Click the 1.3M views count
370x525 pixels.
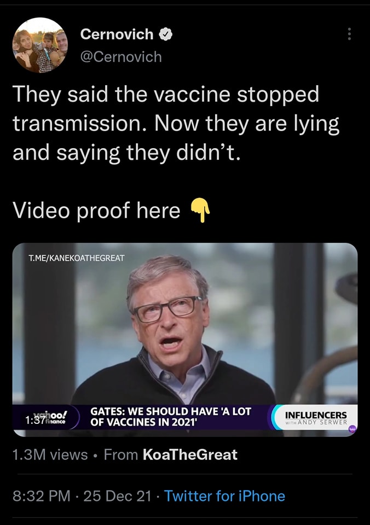tap(50, 454)
